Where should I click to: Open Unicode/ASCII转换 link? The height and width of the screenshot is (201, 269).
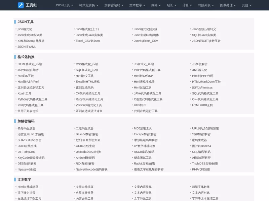coord(88,152)
